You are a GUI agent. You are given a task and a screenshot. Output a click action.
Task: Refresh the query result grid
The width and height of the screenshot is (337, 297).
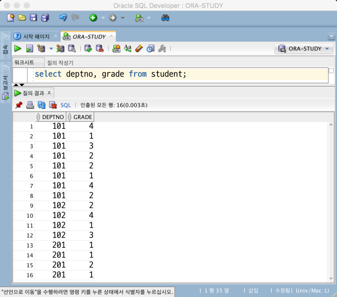click(x=41, y=105)
